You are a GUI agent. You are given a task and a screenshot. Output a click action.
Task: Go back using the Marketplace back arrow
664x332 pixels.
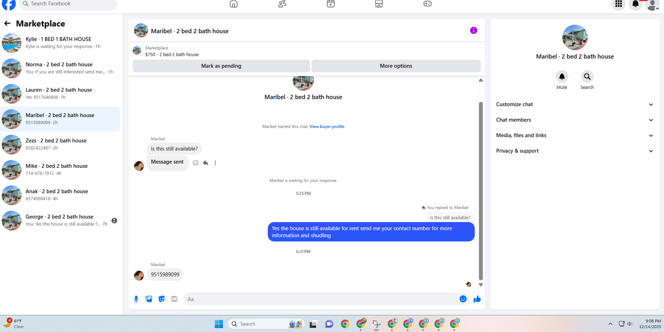7,23
